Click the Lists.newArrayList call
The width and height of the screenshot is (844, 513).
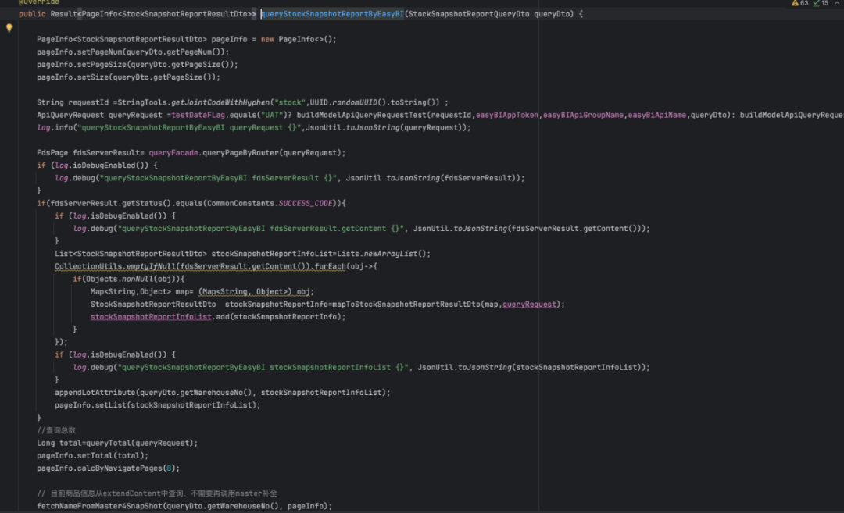382,254
